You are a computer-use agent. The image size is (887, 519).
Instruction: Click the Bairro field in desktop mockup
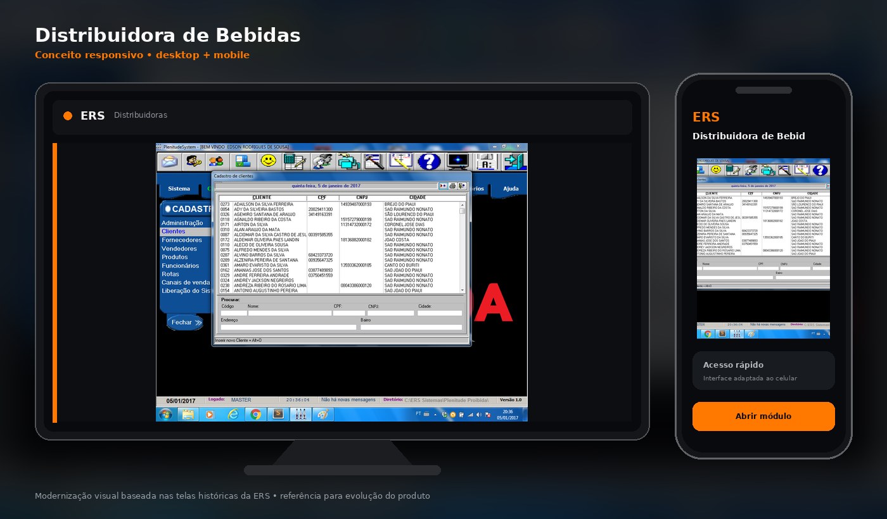[411, 327]
